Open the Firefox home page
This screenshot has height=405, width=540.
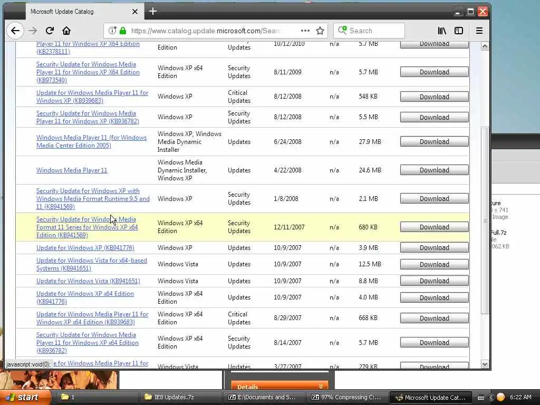click(x=66, y=31)
